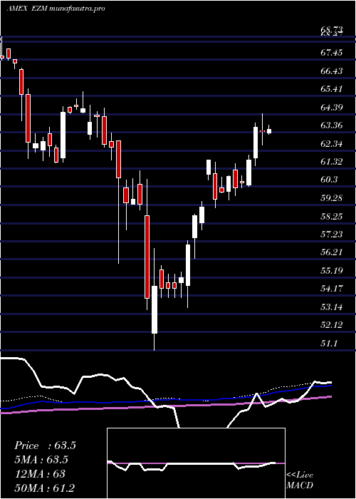Click the 51.1 price axis label
This screenshot has height=499, width=356.
(x=329, y=344)
